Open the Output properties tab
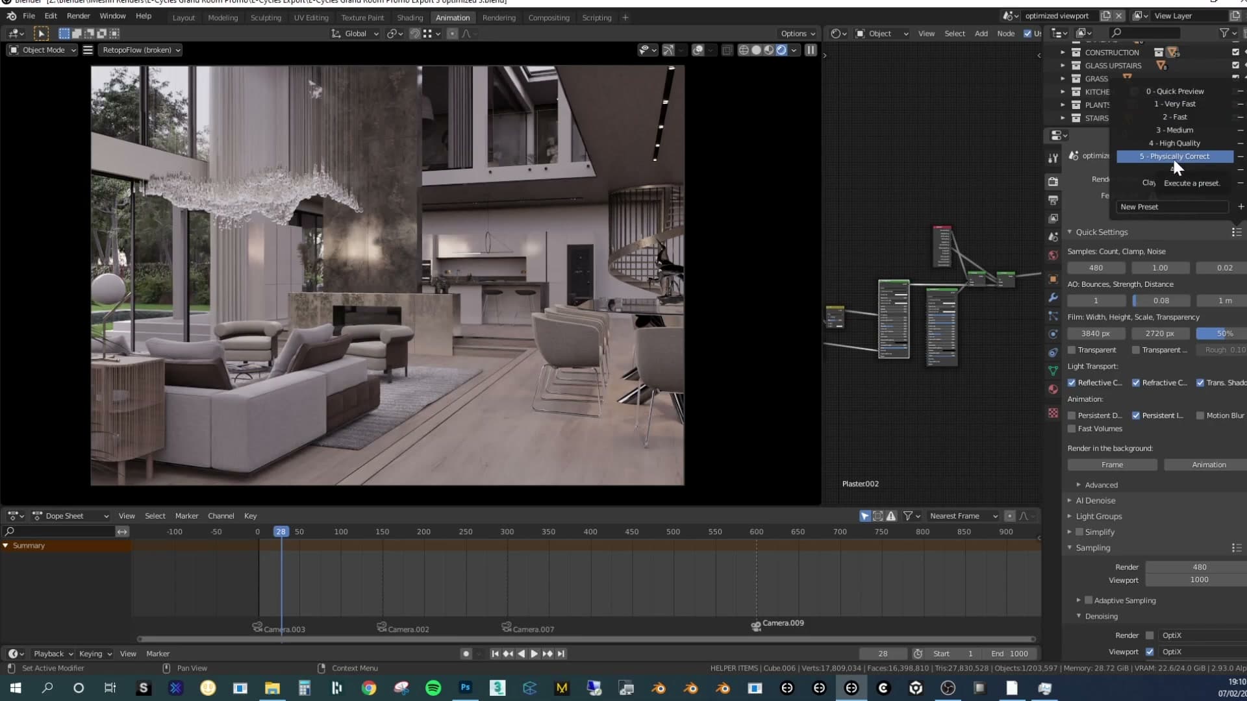The width and height of the screenshot is (1247, 701). click(1053, 200)
